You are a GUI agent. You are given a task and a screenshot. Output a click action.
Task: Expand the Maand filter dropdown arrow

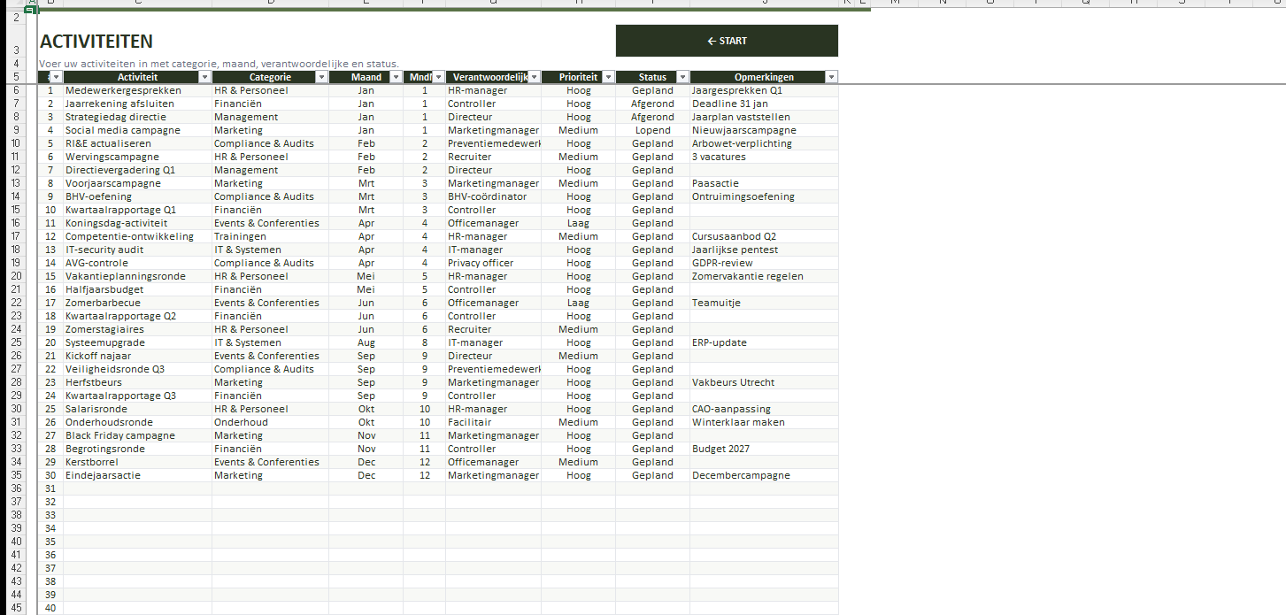click(x=396, y=78)
